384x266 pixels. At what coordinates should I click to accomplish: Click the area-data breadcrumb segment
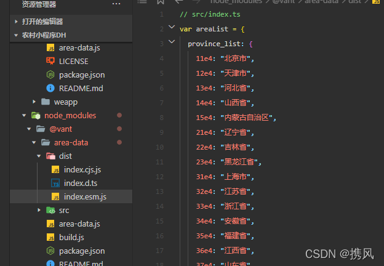tap(321, 1)
